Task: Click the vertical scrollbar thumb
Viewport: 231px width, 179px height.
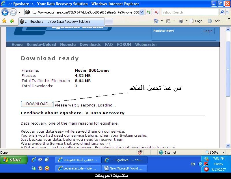Action: click(228, 69)
